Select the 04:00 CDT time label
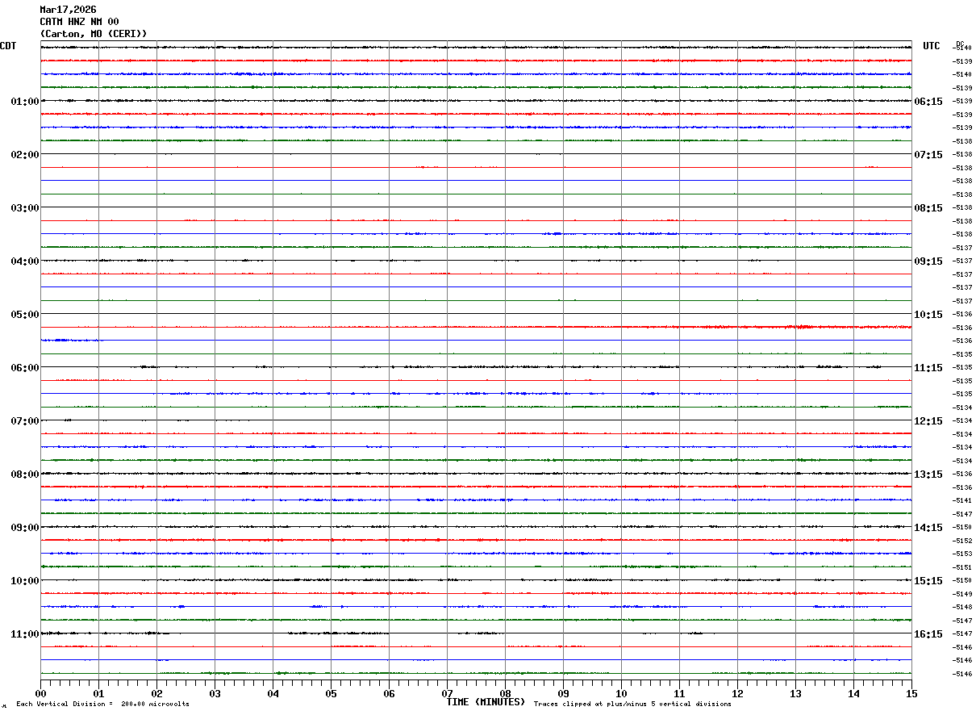This screenshot has width=976, height=715. [25, 261]
